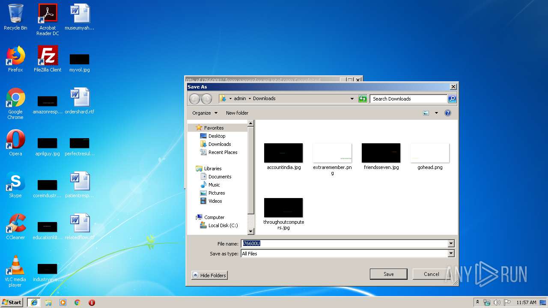Click the Search Downloads field
The height and width of the screenshot is (308, 548).
pos(408,99)
